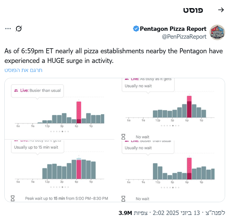Open the Pentagon Pizza Report display name
The width and height of the screenshot is (231, 219).
173,29
